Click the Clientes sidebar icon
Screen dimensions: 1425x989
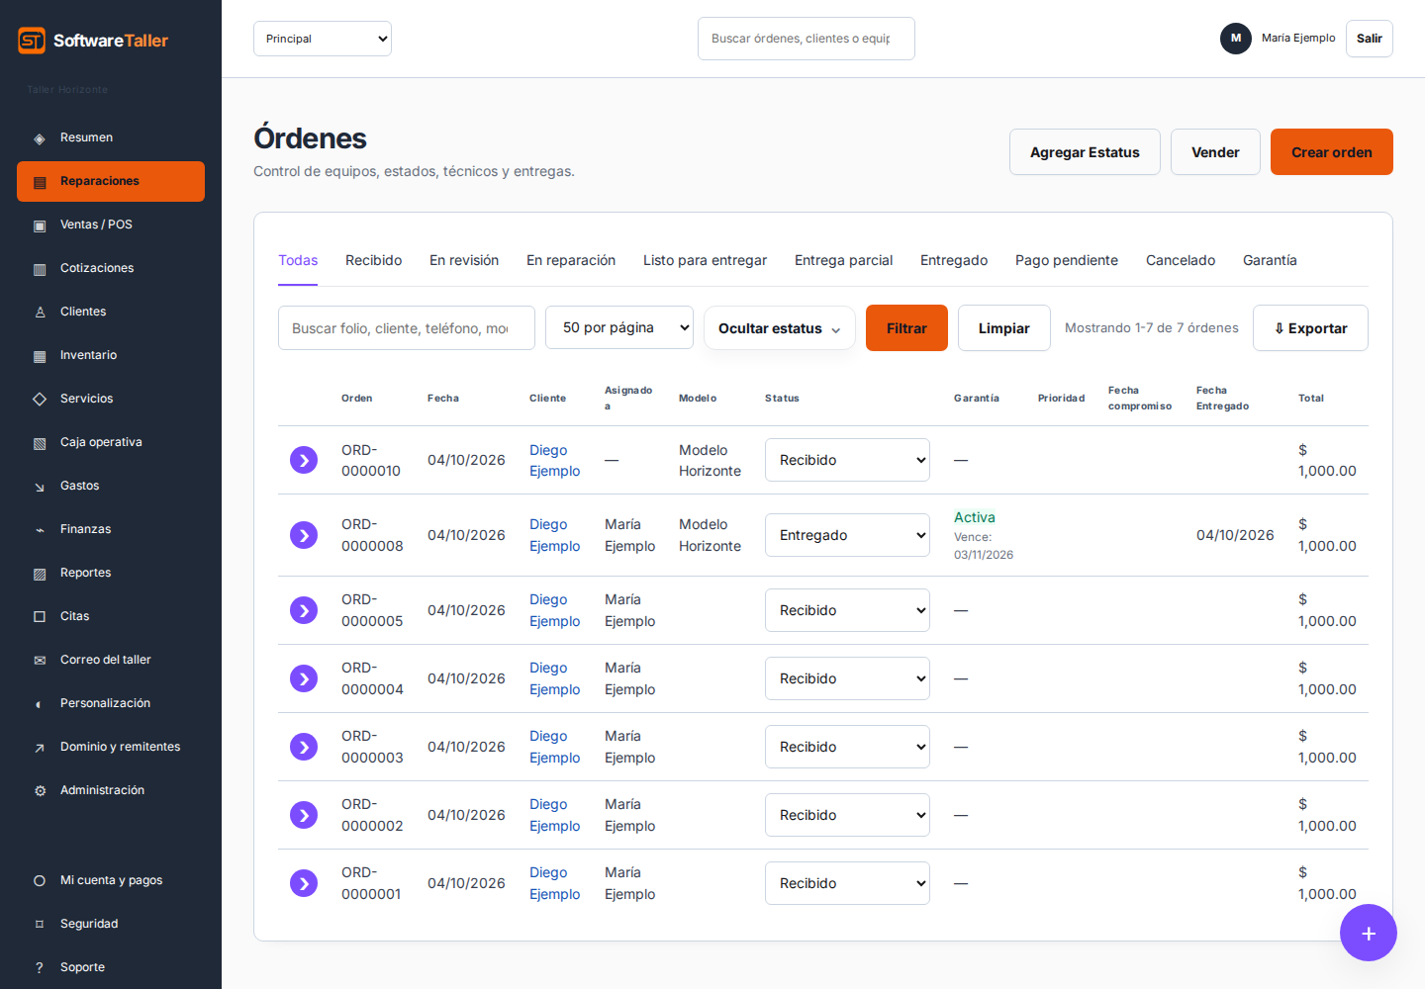pos(40,313)
